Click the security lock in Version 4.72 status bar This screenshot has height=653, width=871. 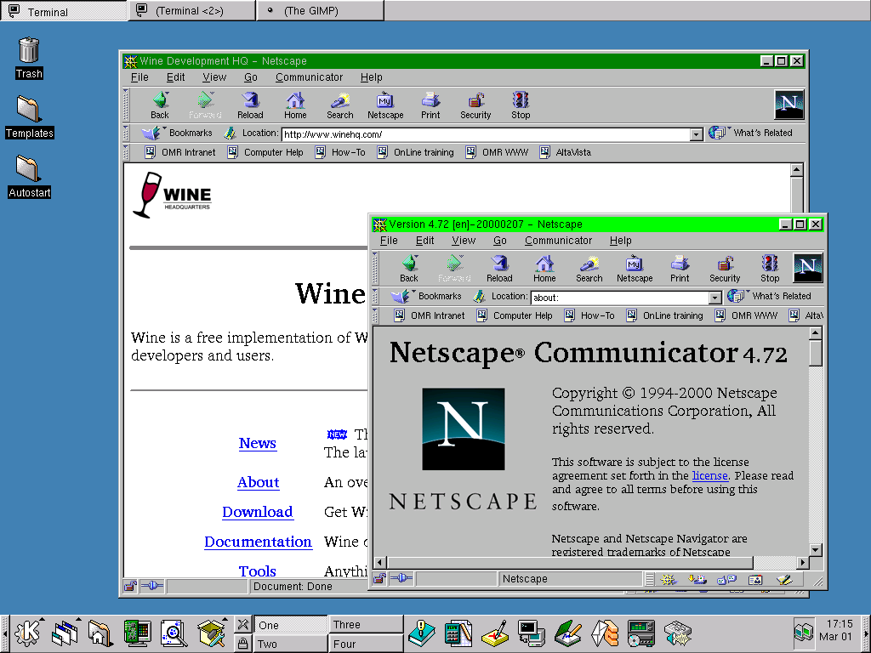pos(379,578)
